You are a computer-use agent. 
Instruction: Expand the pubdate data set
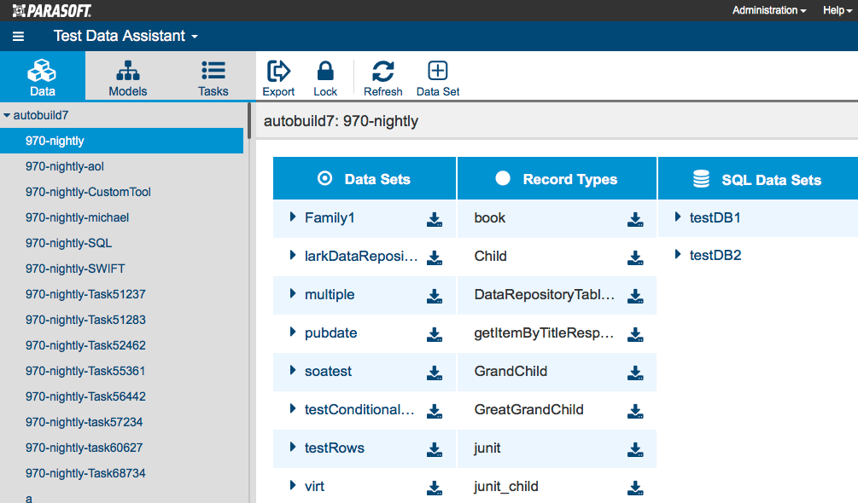tap(293, 332)
